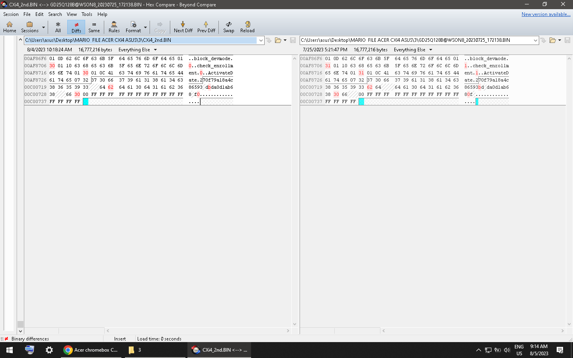Open the Tools menu
This screenshot has height=358, width=573.
tap(87, 14)
